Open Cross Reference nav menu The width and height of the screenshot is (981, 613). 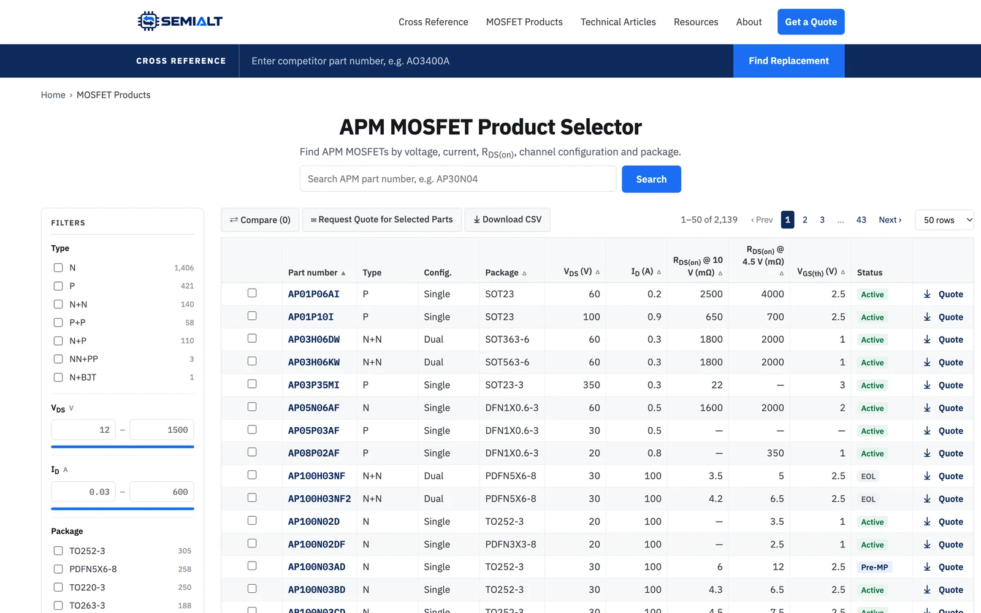[x=433, y=22]
